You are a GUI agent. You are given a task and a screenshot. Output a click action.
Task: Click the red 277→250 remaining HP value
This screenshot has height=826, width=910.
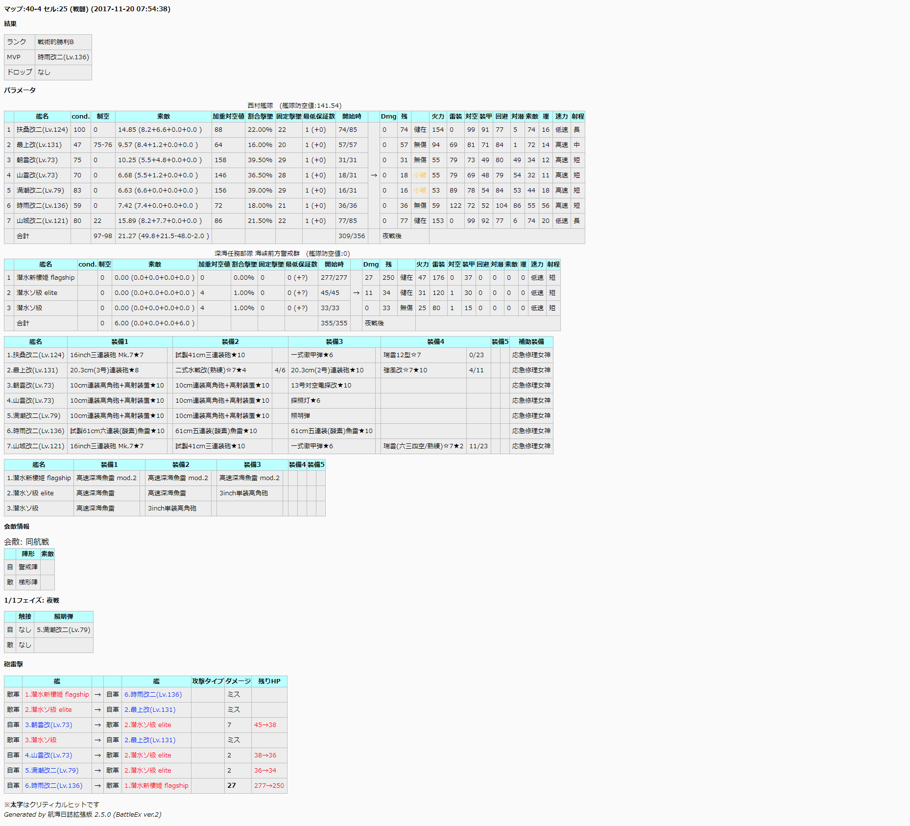269,786
